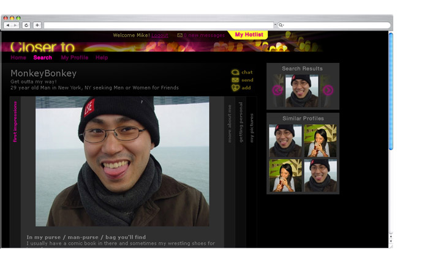The width and height of the screenshot is (438, 257).
Task: Open the 0 new messages link
Action: pos(204,35)
